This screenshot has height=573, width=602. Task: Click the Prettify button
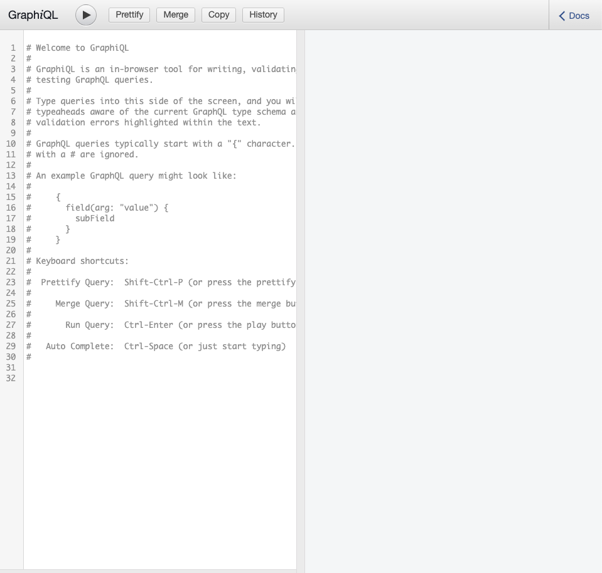129,15
